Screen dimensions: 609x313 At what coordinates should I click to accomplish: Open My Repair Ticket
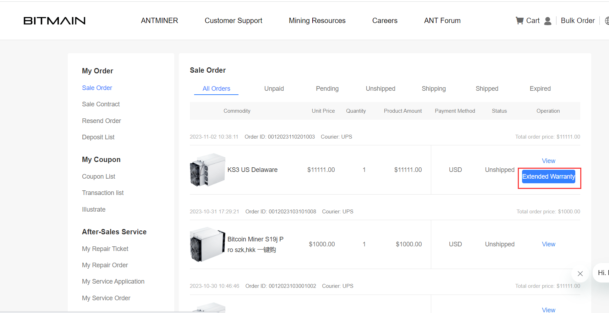tap(105, 249)
